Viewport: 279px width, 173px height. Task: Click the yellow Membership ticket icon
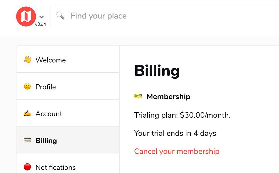(x=138, y=96)
